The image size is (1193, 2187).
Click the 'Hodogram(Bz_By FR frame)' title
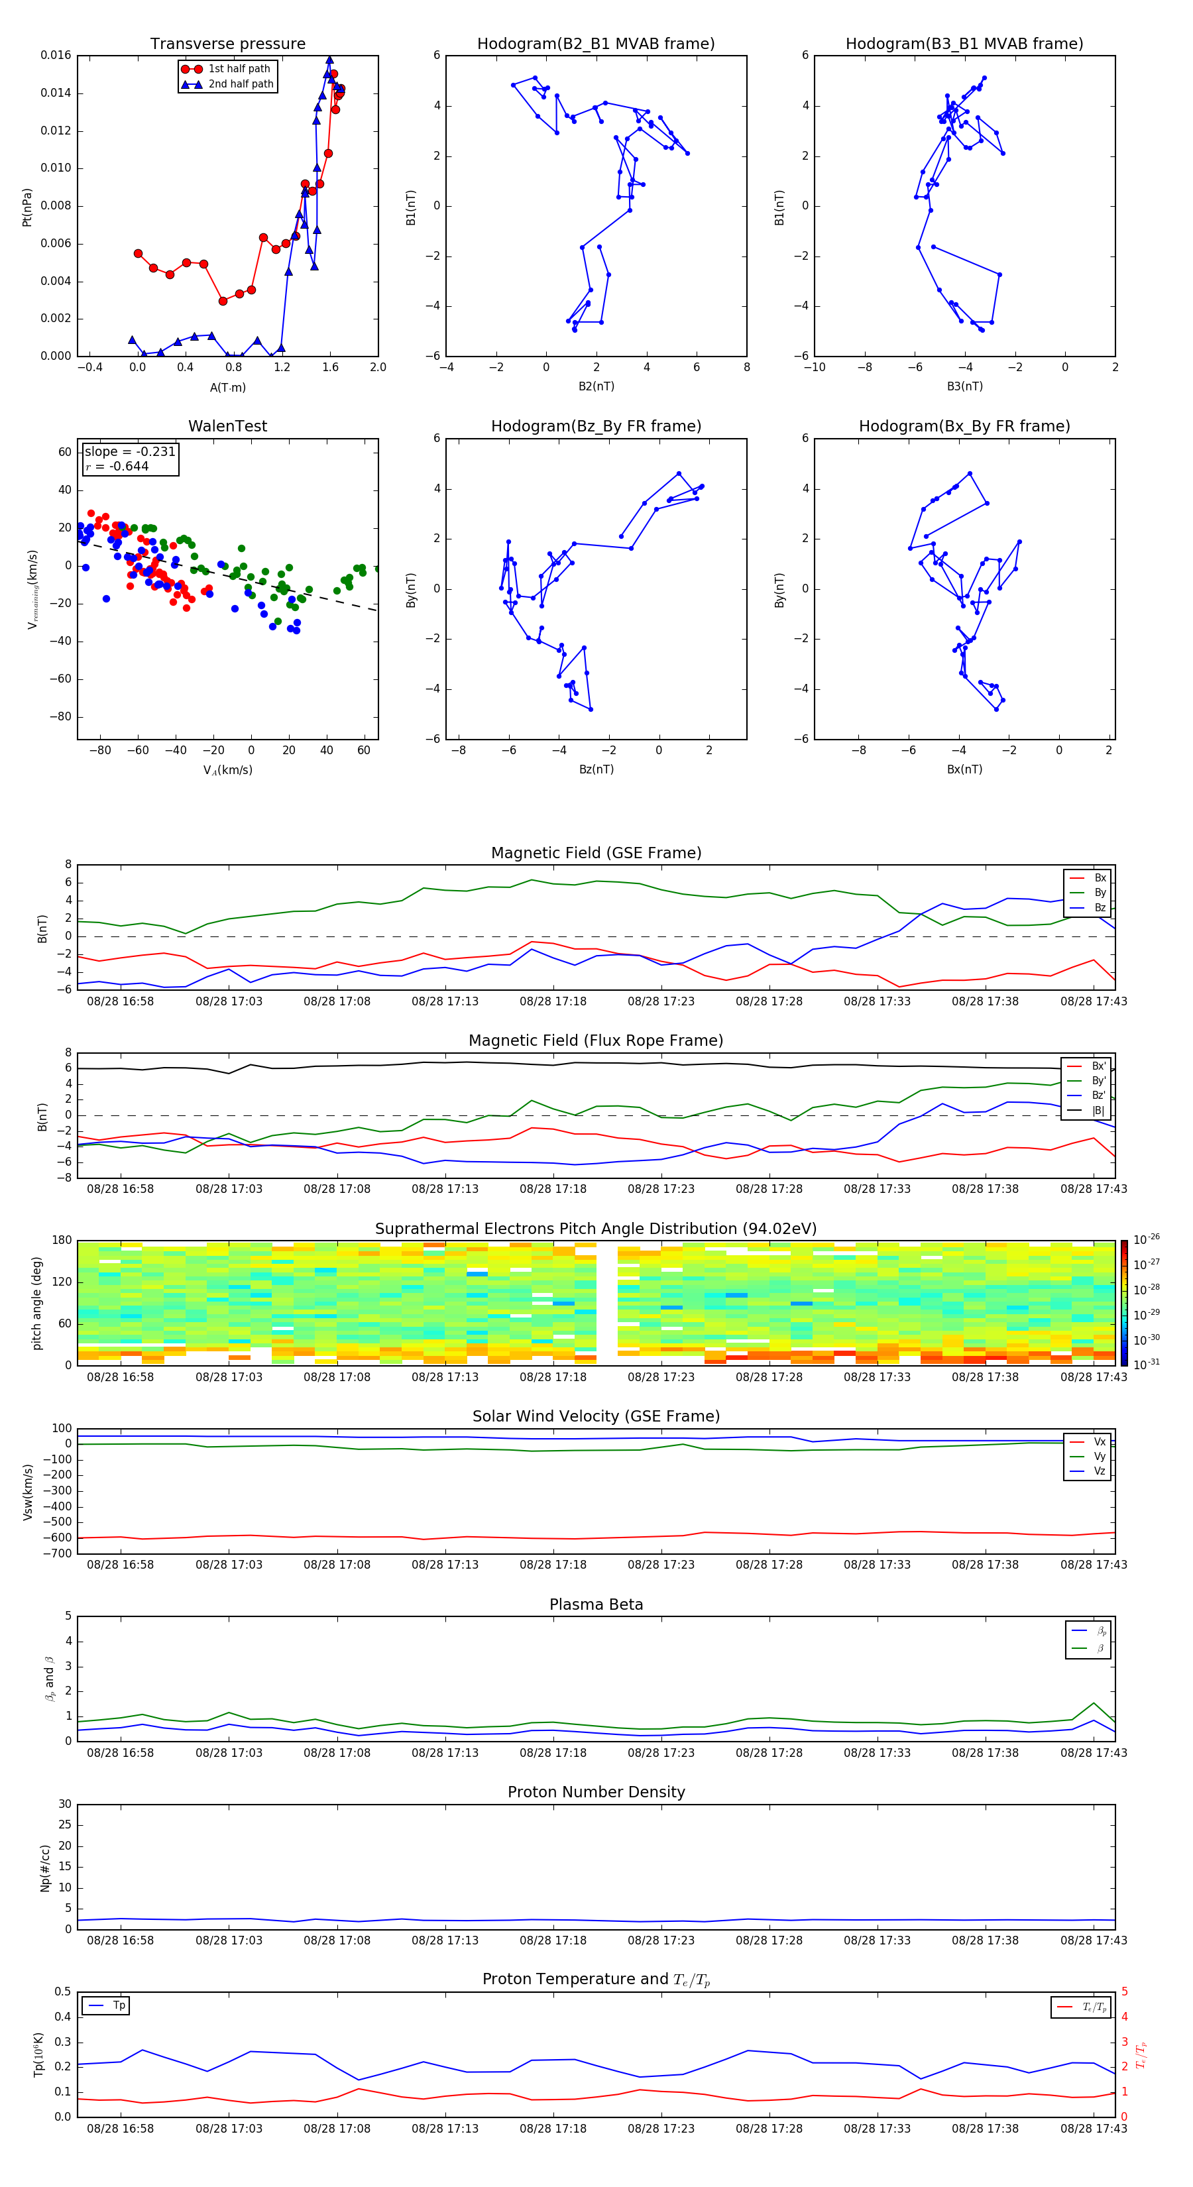point(596,426)
